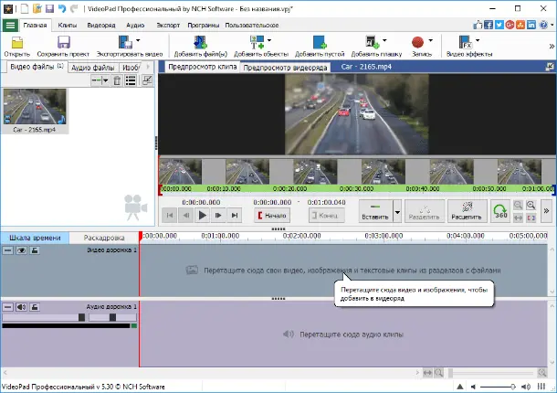The width and height of the screenshot is (557, 393).
Task: Click the red Запись record icon
Action: 418,42
